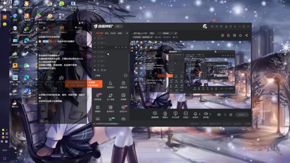Click 修改 button beside stream title
290x163 pixels.
(x=152, y=33)
